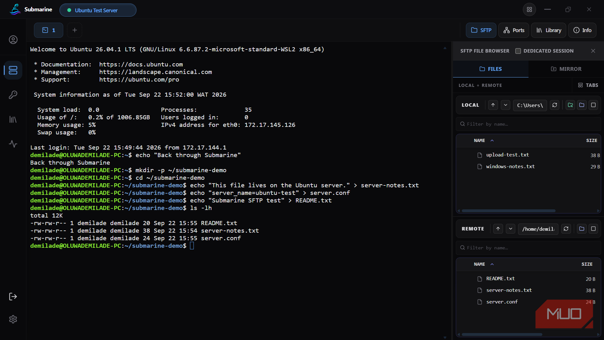Screen dimensions: 604x340
Task: Sort LOCAL files by the SIZE column
Action: point(591,140)
